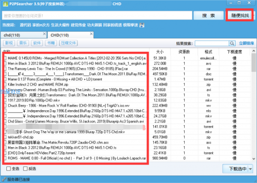Viewport: 257px width, 183px height.
Task: Click the 下载选中 button
Action: [236, 169]
